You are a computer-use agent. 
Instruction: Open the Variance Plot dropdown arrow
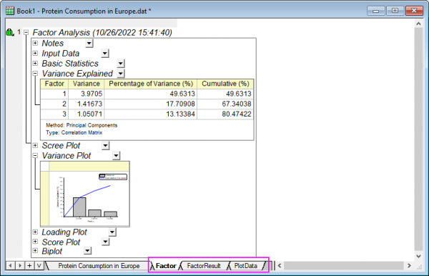click(x=117, y=156)
